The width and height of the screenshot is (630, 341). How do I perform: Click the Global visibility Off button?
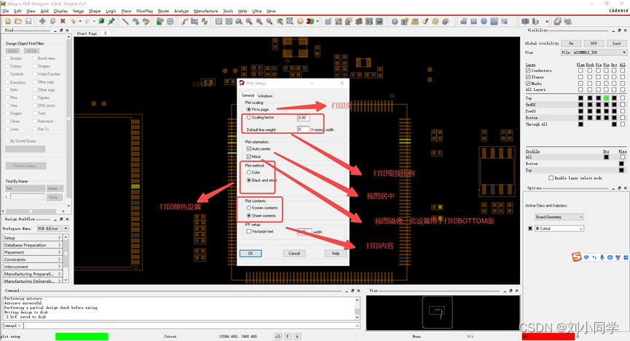[x=594, y=43]
